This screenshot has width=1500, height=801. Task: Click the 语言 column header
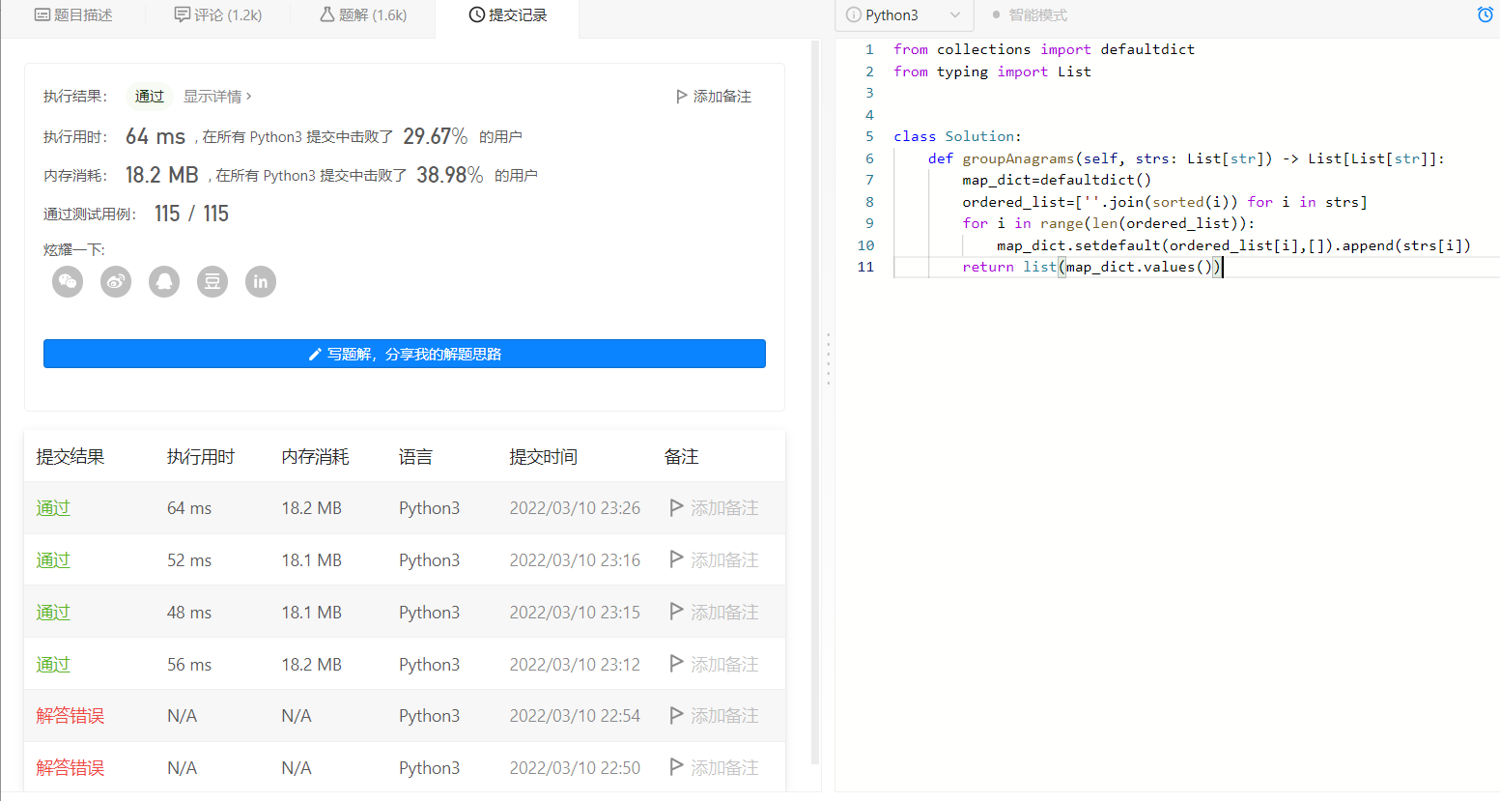(415, 456)
